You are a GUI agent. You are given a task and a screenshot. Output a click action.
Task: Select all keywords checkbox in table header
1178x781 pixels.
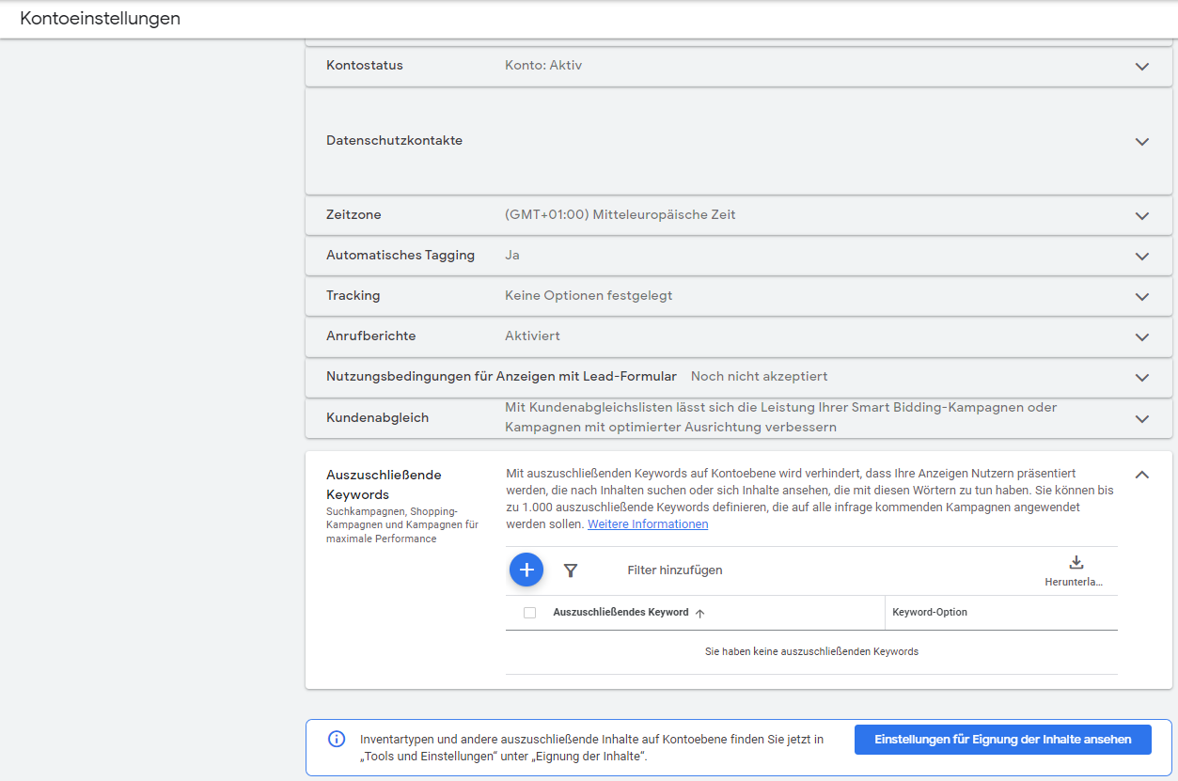click(x=529, y=613)
